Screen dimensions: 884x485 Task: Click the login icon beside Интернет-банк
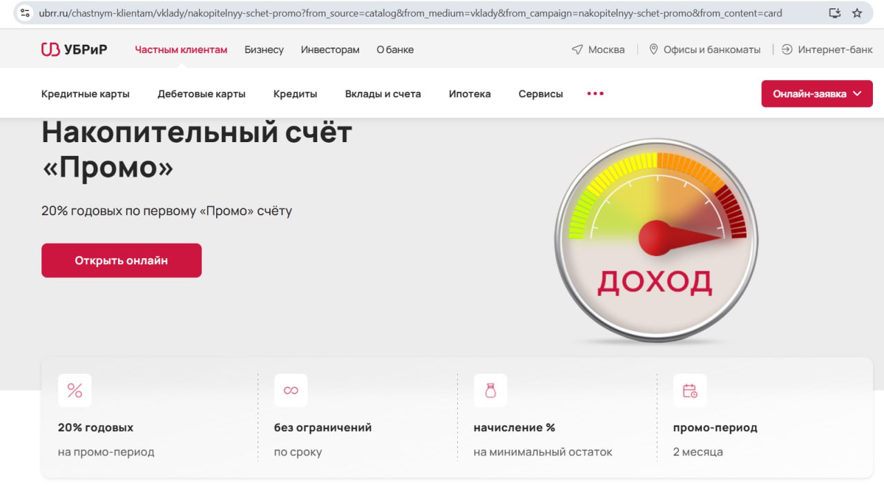pyautogui.click(x=787, y=50)
